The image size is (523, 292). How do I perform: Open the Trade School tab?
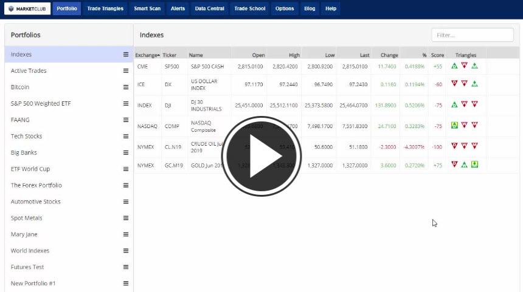(x=250, y=8)
